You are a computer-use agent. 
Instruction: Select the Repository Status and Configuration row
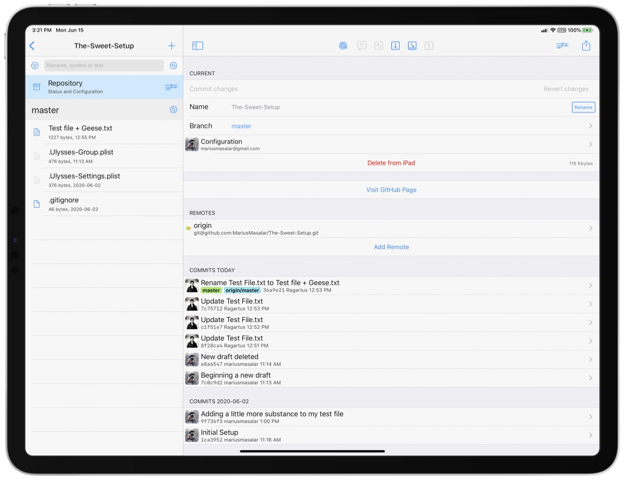(x=104, y=87)
